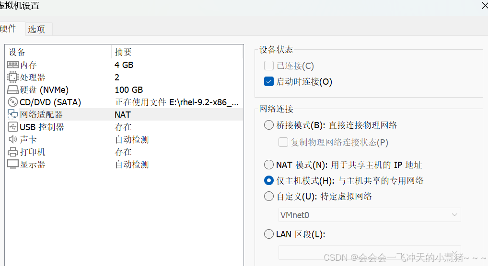The height and width of the screenshot is (266, 488).
Task: Click the 100 GB disk summary value
Action: point(129,90)
